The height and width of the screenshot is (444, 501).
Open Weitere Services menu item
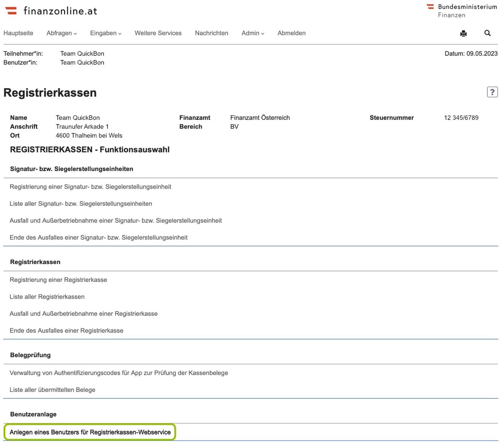coord(158,33)
